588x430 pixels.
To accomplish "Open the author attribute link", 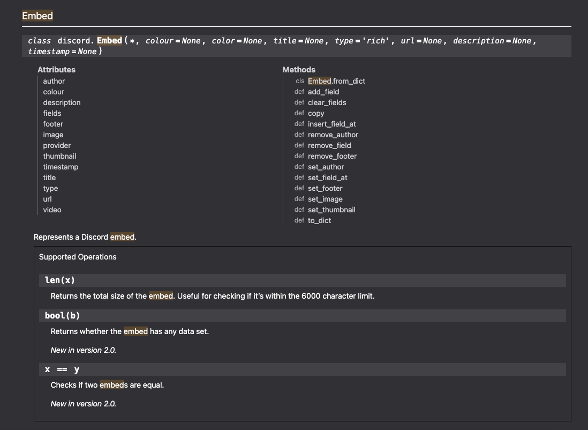I will 54,81.
